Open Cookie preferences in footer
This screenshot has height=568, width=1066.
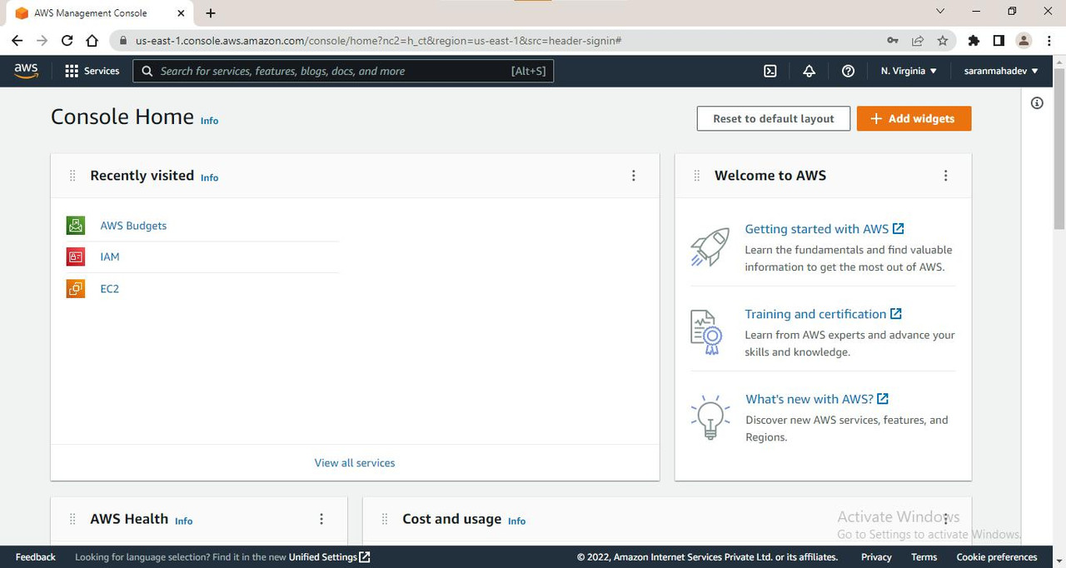click(997, 557)
